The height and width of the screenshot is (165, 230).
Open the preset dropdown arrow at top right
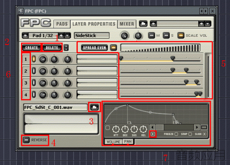click(x=208, y=24)
